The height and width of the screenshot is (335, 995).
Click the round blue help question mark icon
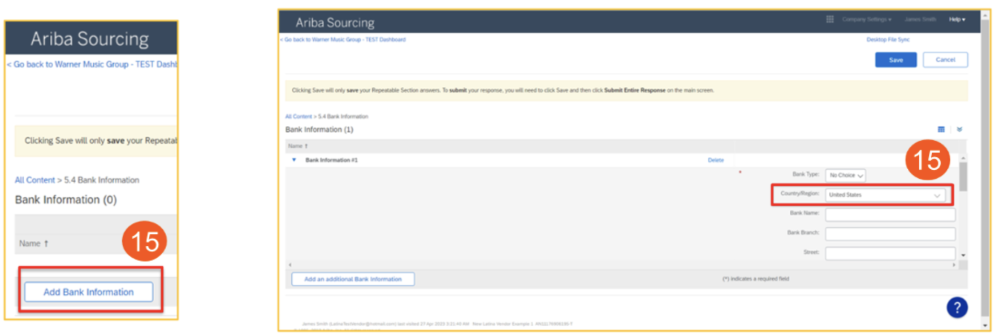pos(957,307)
